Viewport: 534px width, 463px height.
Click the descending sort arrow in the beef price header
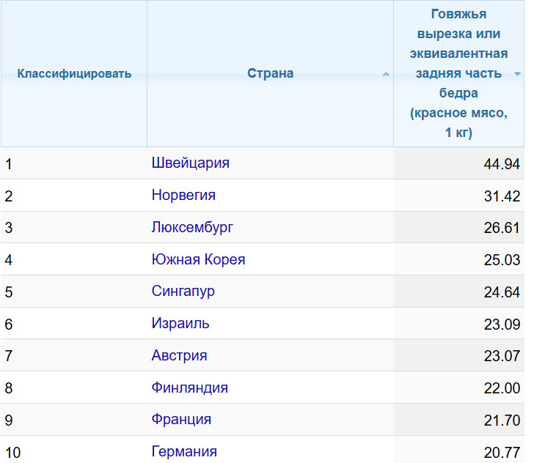tap(518, 74)
